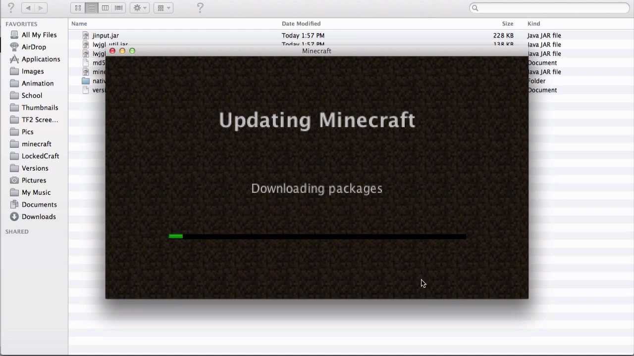The image size is (634, 356).
Task: Switch Finder to icon view
Action: pos(78,8)
